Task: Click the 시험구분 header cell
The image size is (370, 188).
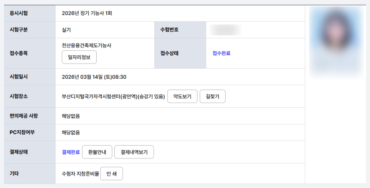Action: pyautogui.click(x=30, y=30)
